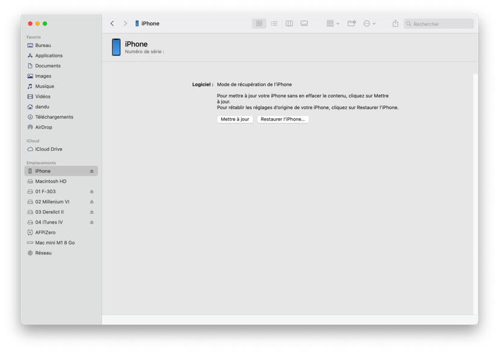
Task: Open the grouping options dropdown
Action: 331,23
